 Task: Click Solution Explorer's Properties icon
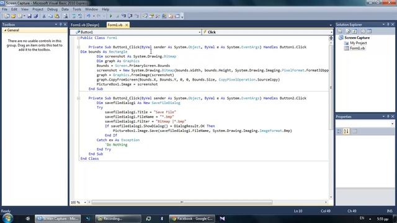point(341,31)
